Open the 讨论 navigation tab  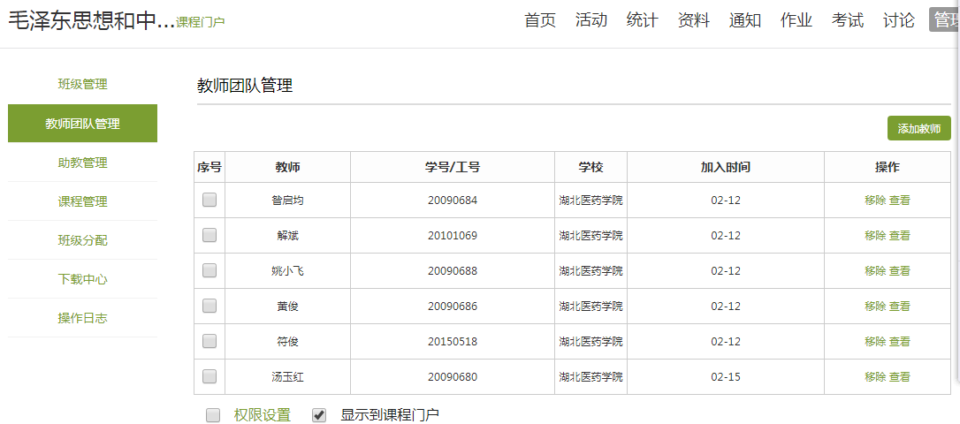899,20
